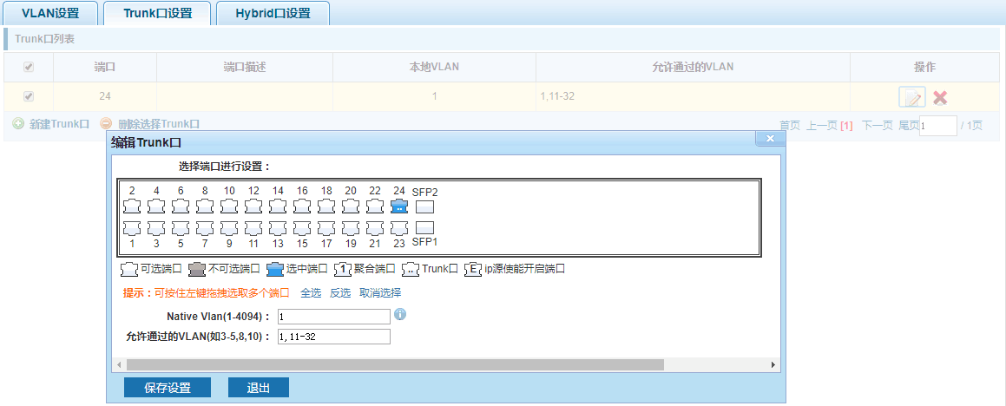Select port 20 in the port diagram

(x=351, y=206)
